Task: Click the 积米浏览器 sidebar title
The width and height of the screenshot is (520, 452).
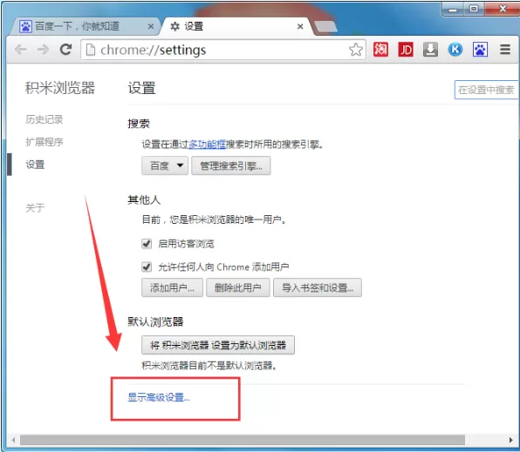Action: 60,88
